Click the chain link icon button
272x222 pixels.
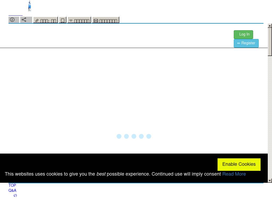pos(45,20)
